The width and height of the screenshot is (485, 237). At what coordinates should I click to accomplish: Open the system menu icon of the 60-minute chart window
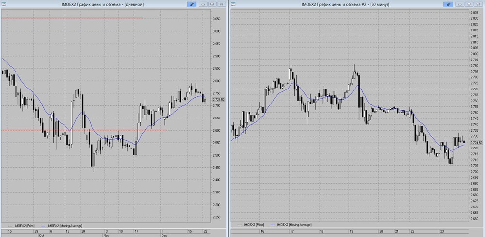(x=233, y=4)
